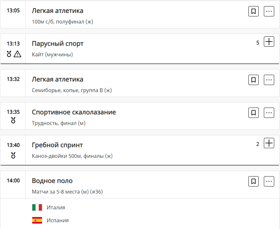This screenshot has height=229, width=280.
Task: Bookmark the Водное поло match
Action: 254,181
